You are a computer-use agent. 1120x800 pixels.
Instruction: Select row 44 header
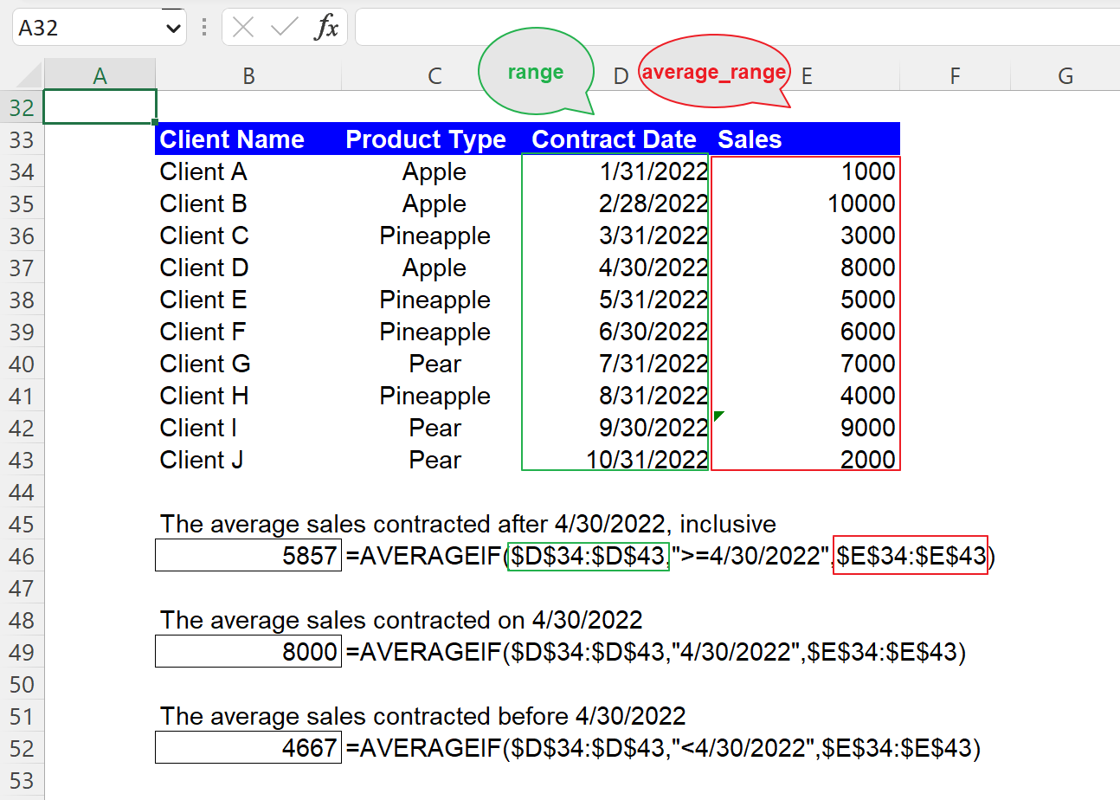21,492
